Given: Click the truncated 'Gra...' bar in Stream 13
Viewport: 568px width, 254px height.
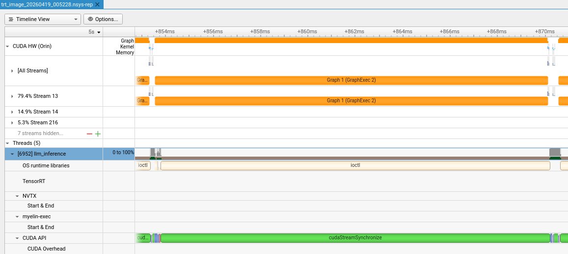Looking at the screenshot, I should pos(142,101).
